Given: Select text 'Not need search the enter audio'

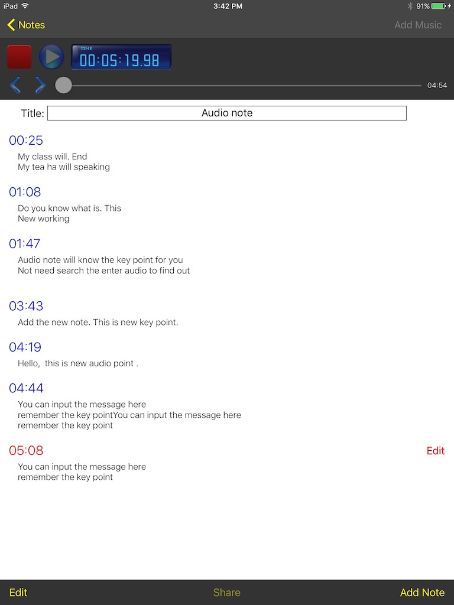Looking at the screenshot, I should (x=82, y=271).
